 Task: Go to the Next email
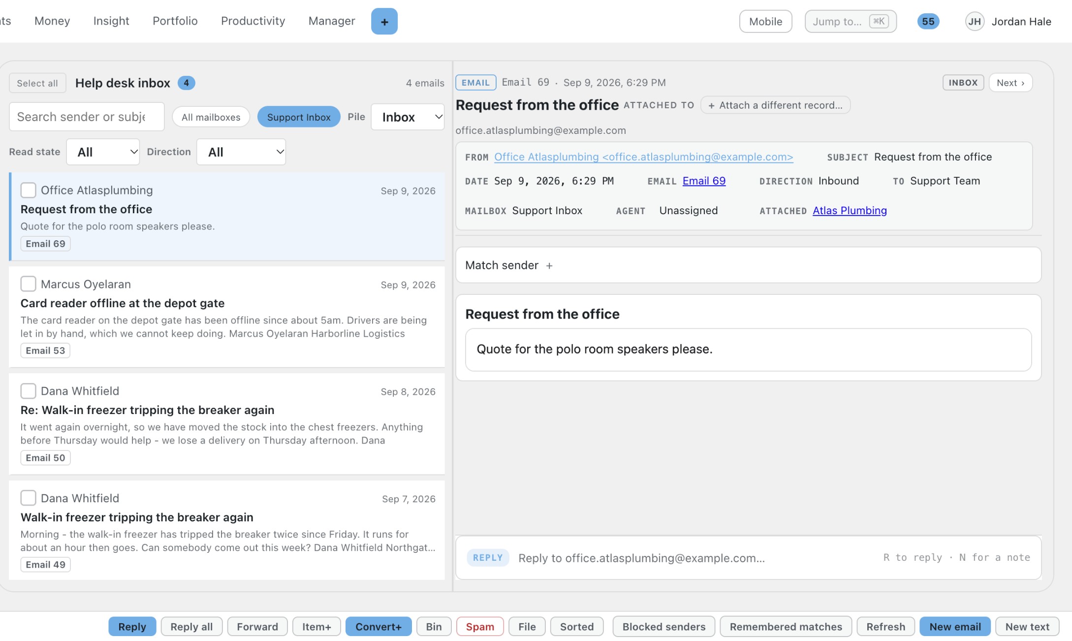click(x=1010, y=83)
